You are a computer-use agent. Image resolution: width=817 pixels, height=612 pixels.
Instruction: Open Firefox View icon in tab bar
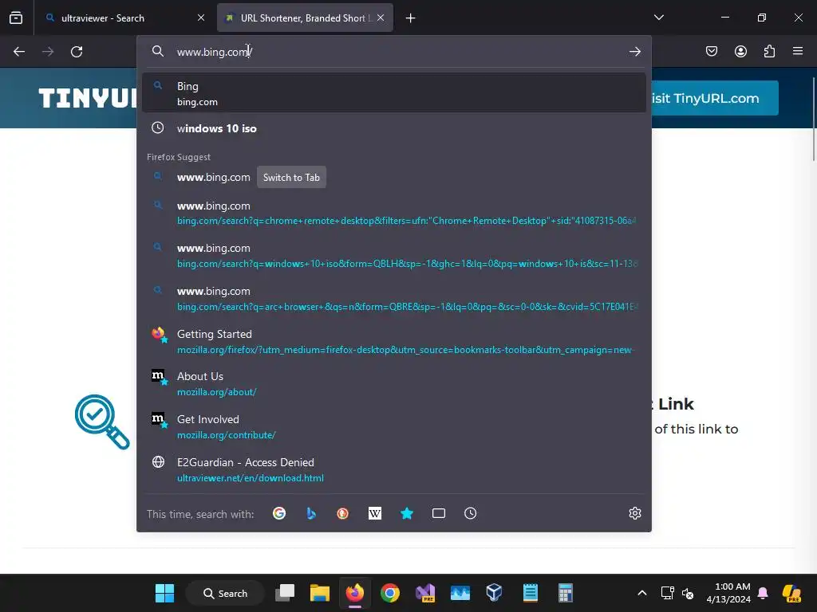coord(16,18)
